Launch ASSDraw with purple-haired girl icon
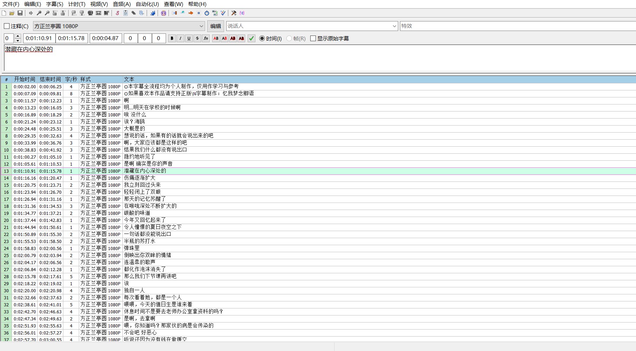 click(x=164, y=13)
